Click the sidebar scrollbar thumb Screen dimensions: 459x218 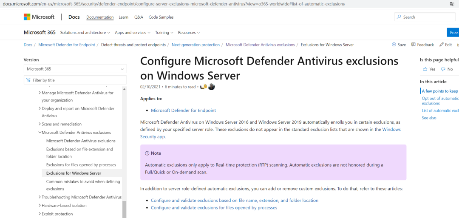125,210
